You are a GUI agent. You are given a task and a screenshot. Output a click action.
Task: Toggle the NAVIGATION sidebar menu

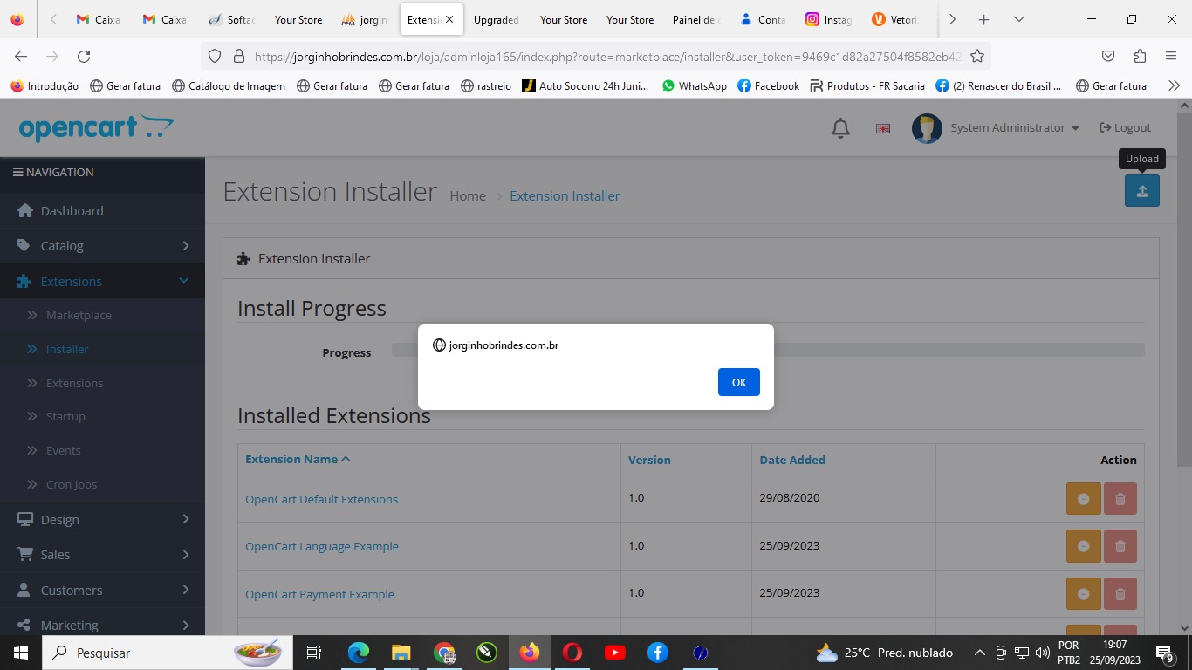click(53, 173)
